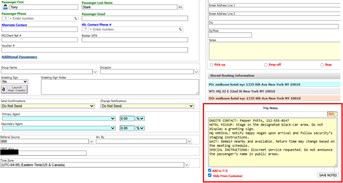The width and height of the screenshot is (343, 183).
Task: Open the Secondary Agent dropdown
Action: 59,128
